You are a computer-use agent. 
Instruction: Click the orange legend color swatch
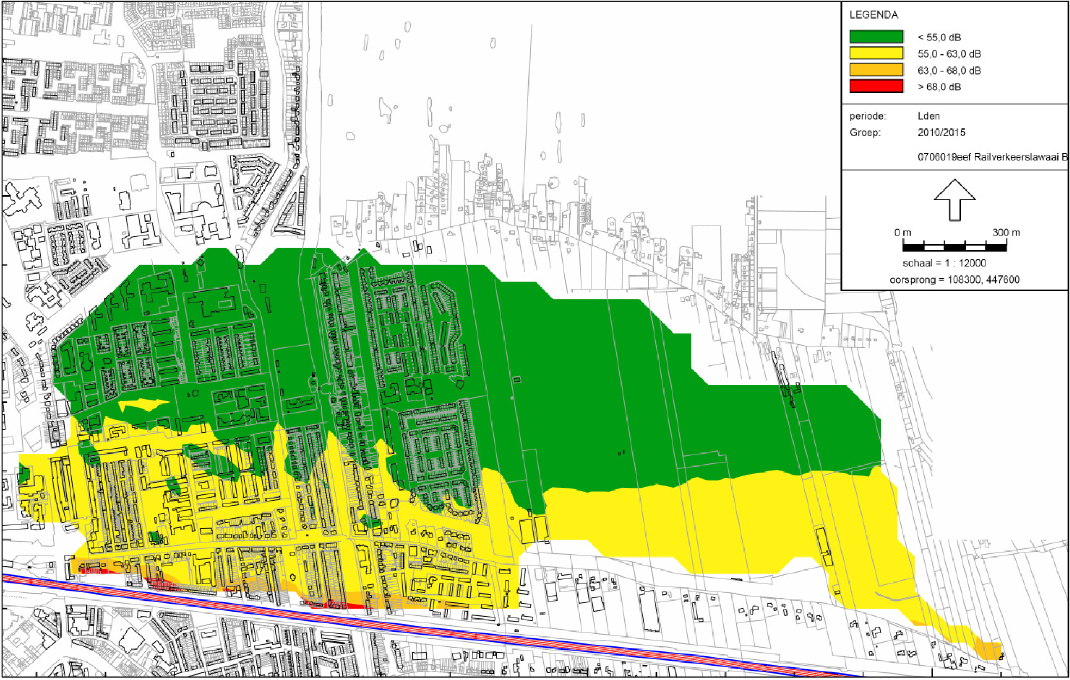(x=876, y=70)
